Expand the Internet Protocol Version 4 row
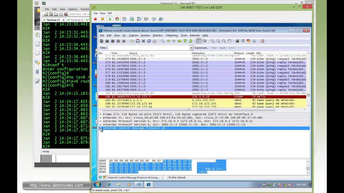 pyautogui.click(x=101, y=121)
